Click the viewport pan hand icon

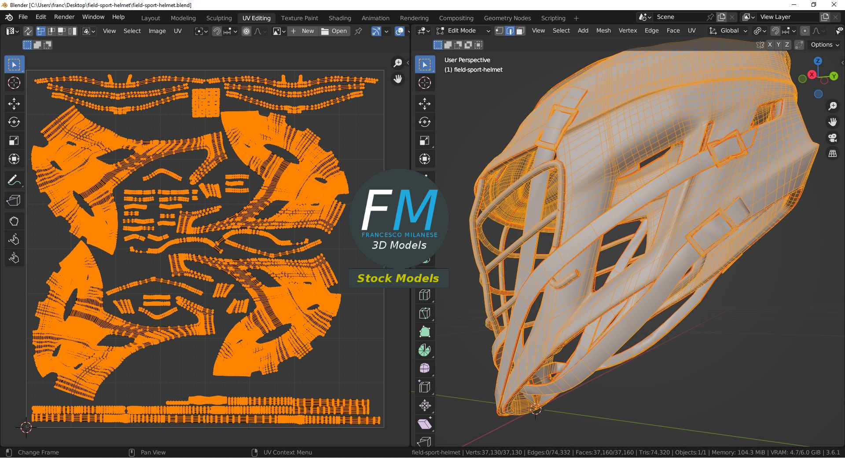click(832, 122)
